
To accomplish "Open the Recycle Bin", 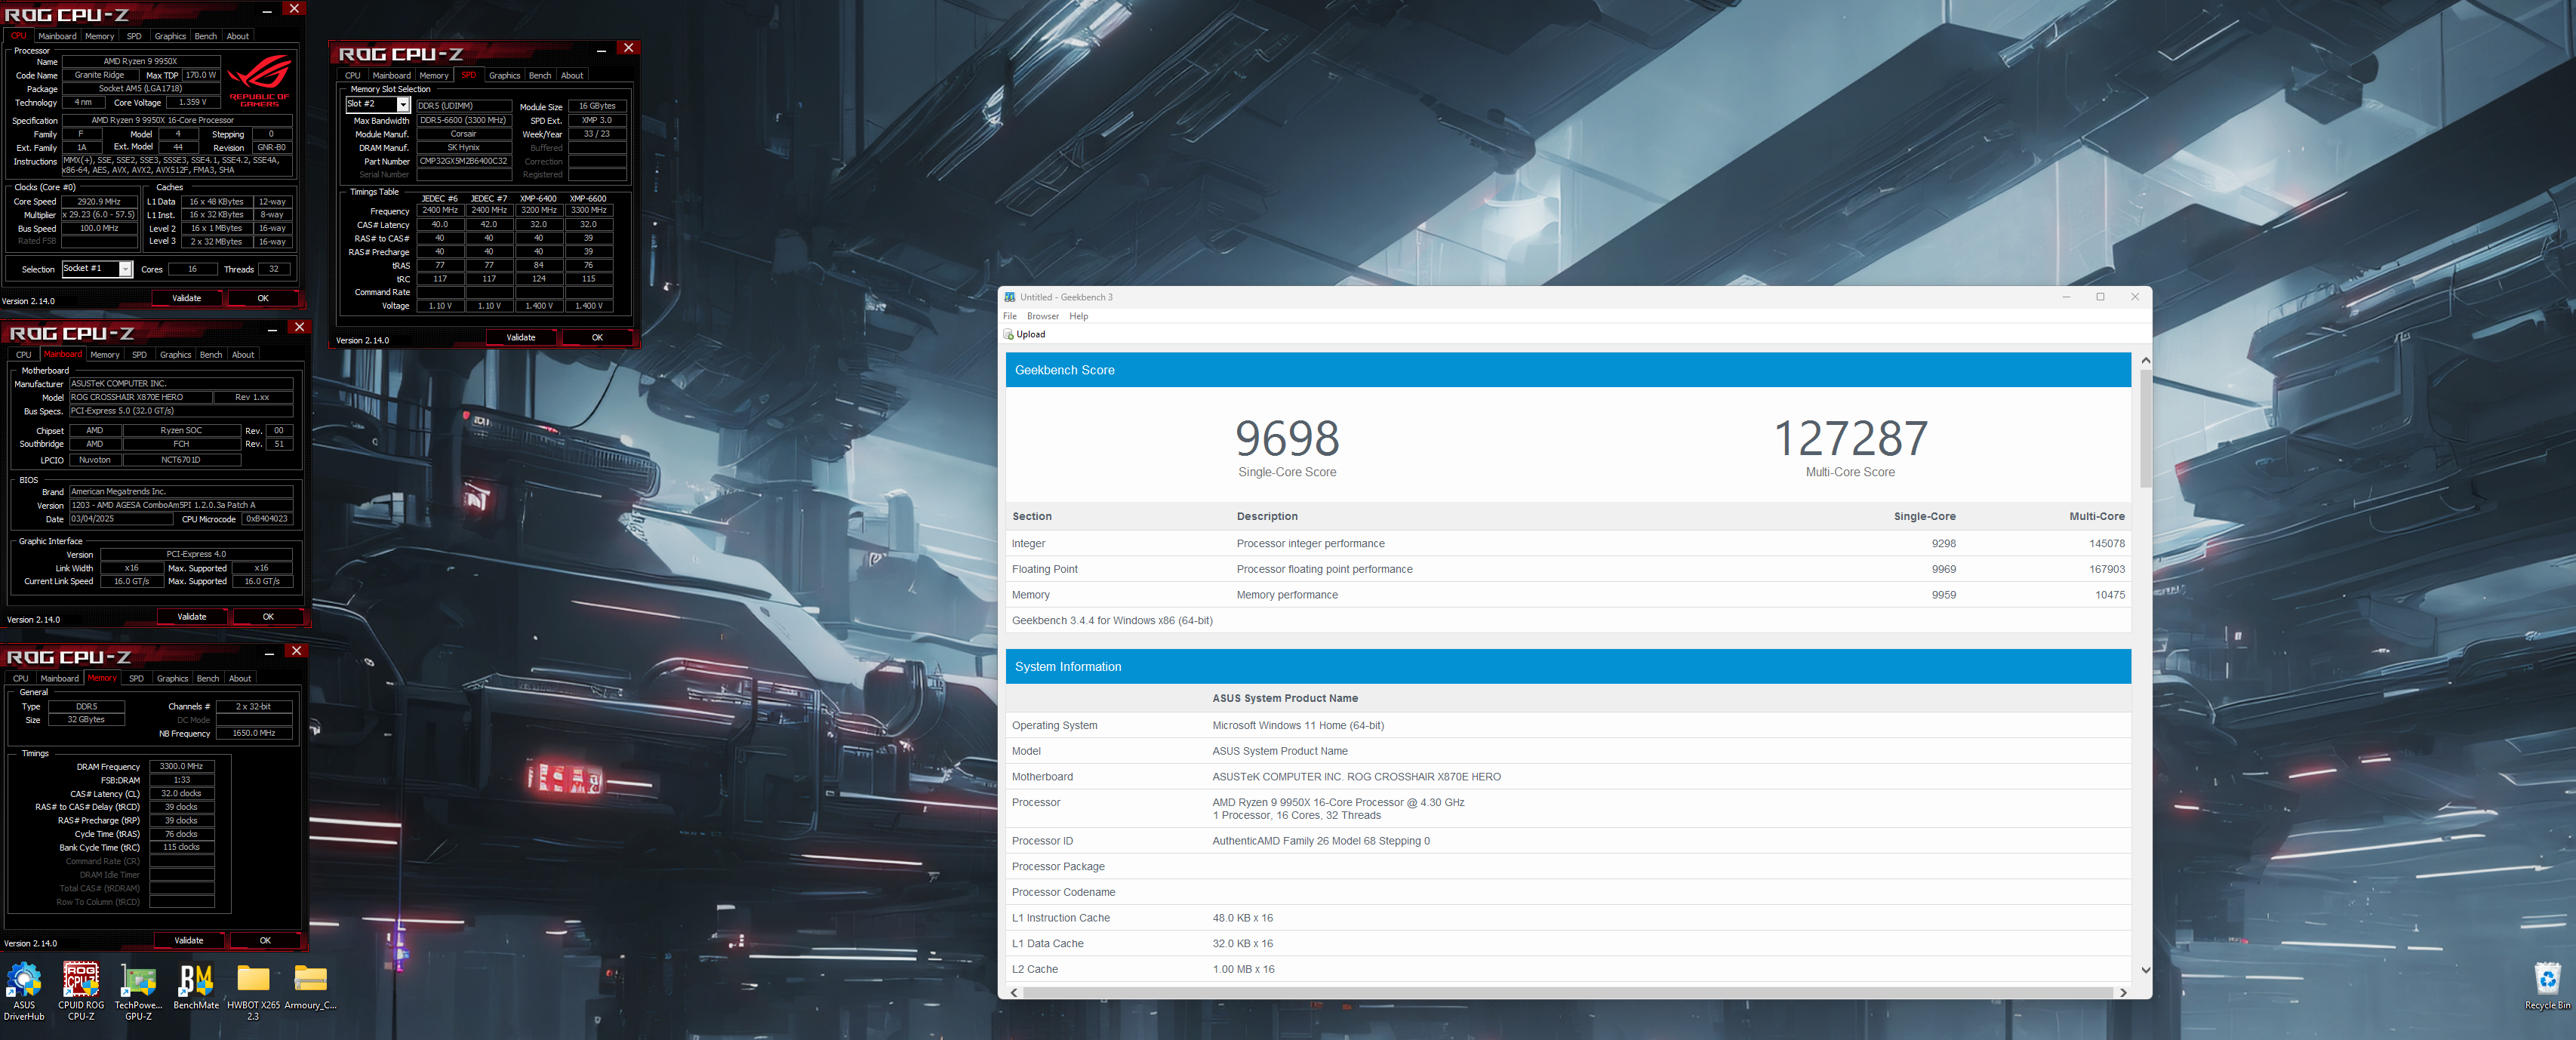I will click(x=2547, y=986).
